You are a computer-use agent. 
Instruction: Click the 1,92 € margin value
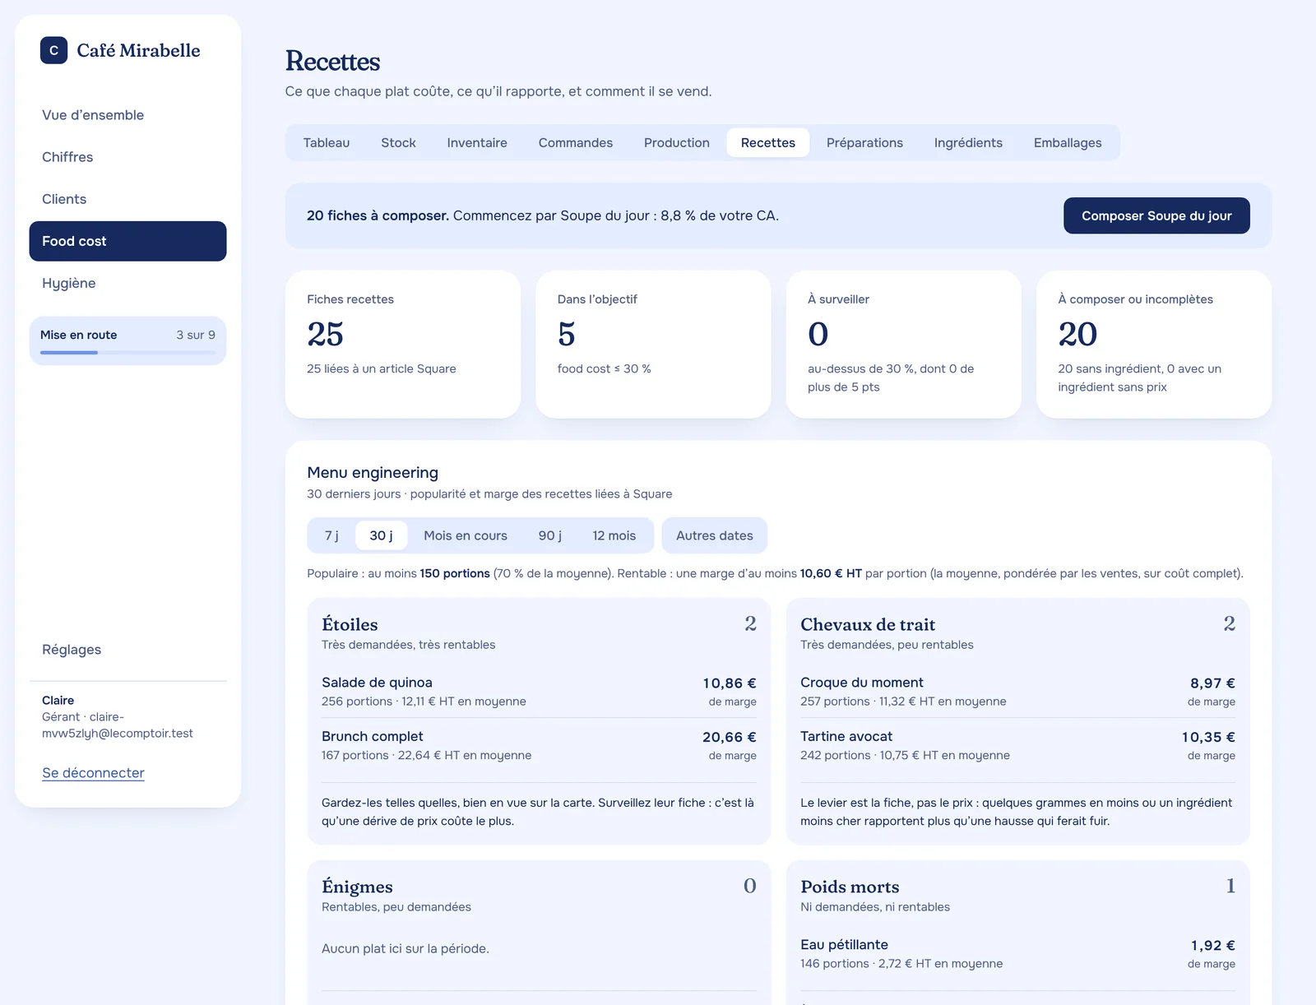coord(1213,946)
